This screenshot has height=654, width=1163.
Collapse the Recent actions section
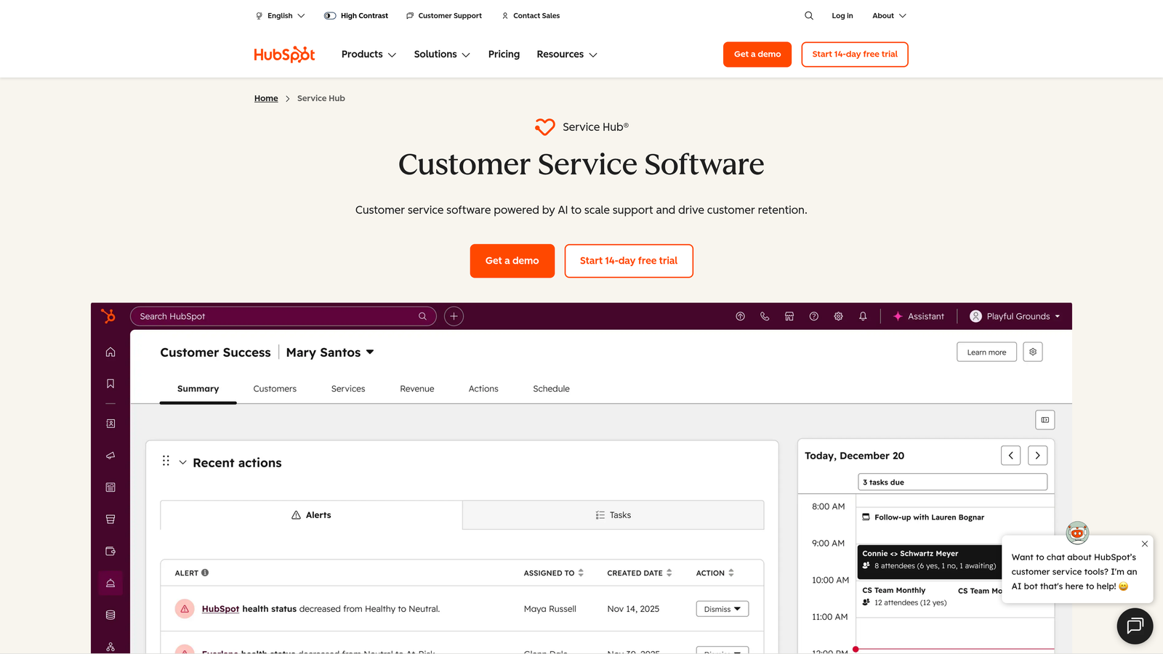point(182,462)
